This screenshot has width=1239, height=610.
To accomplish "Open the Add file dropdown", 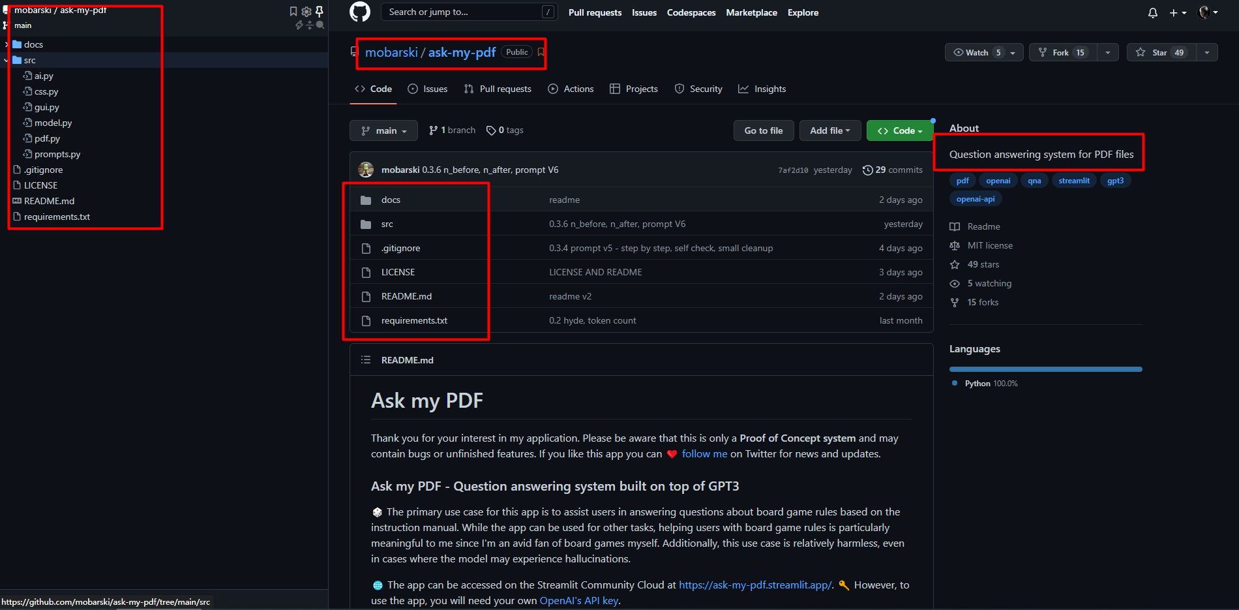I will pyautogui.click(x=830, y=130).
